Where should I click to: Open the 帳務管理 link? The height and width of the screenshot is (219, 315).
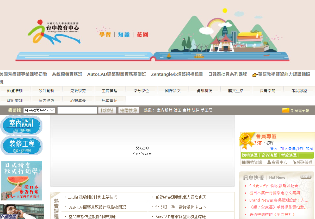point(303,162)
